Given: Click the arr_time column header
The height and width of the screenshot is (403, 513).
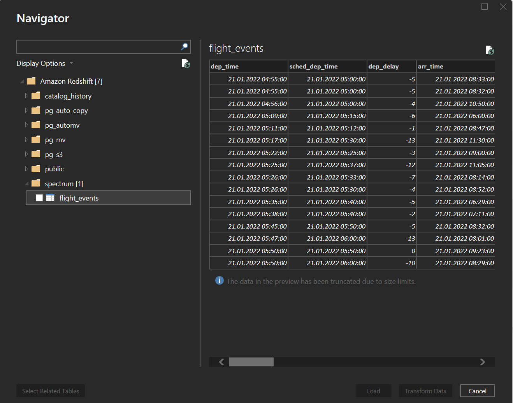Looking at the screenshot, I should click(456, 66).
